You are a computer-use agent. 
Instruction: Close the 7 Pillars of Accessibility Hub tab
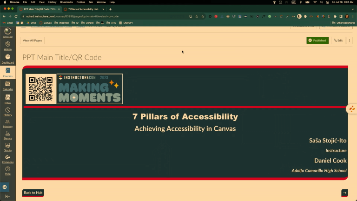(x=103, y=9)
